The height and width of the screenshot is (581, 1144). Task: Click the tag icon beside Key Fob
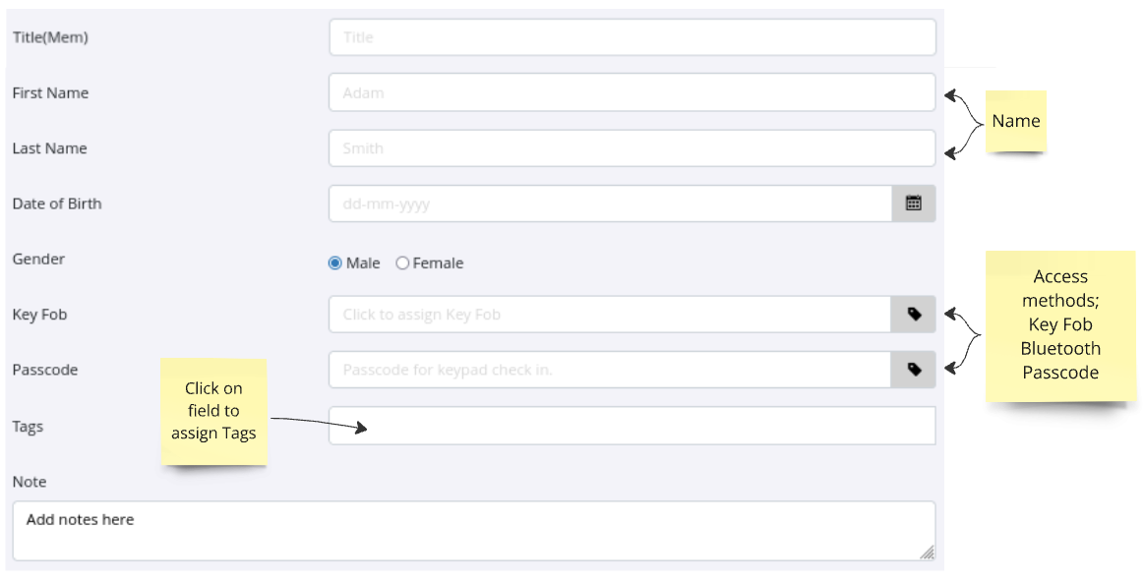(914, 315)
